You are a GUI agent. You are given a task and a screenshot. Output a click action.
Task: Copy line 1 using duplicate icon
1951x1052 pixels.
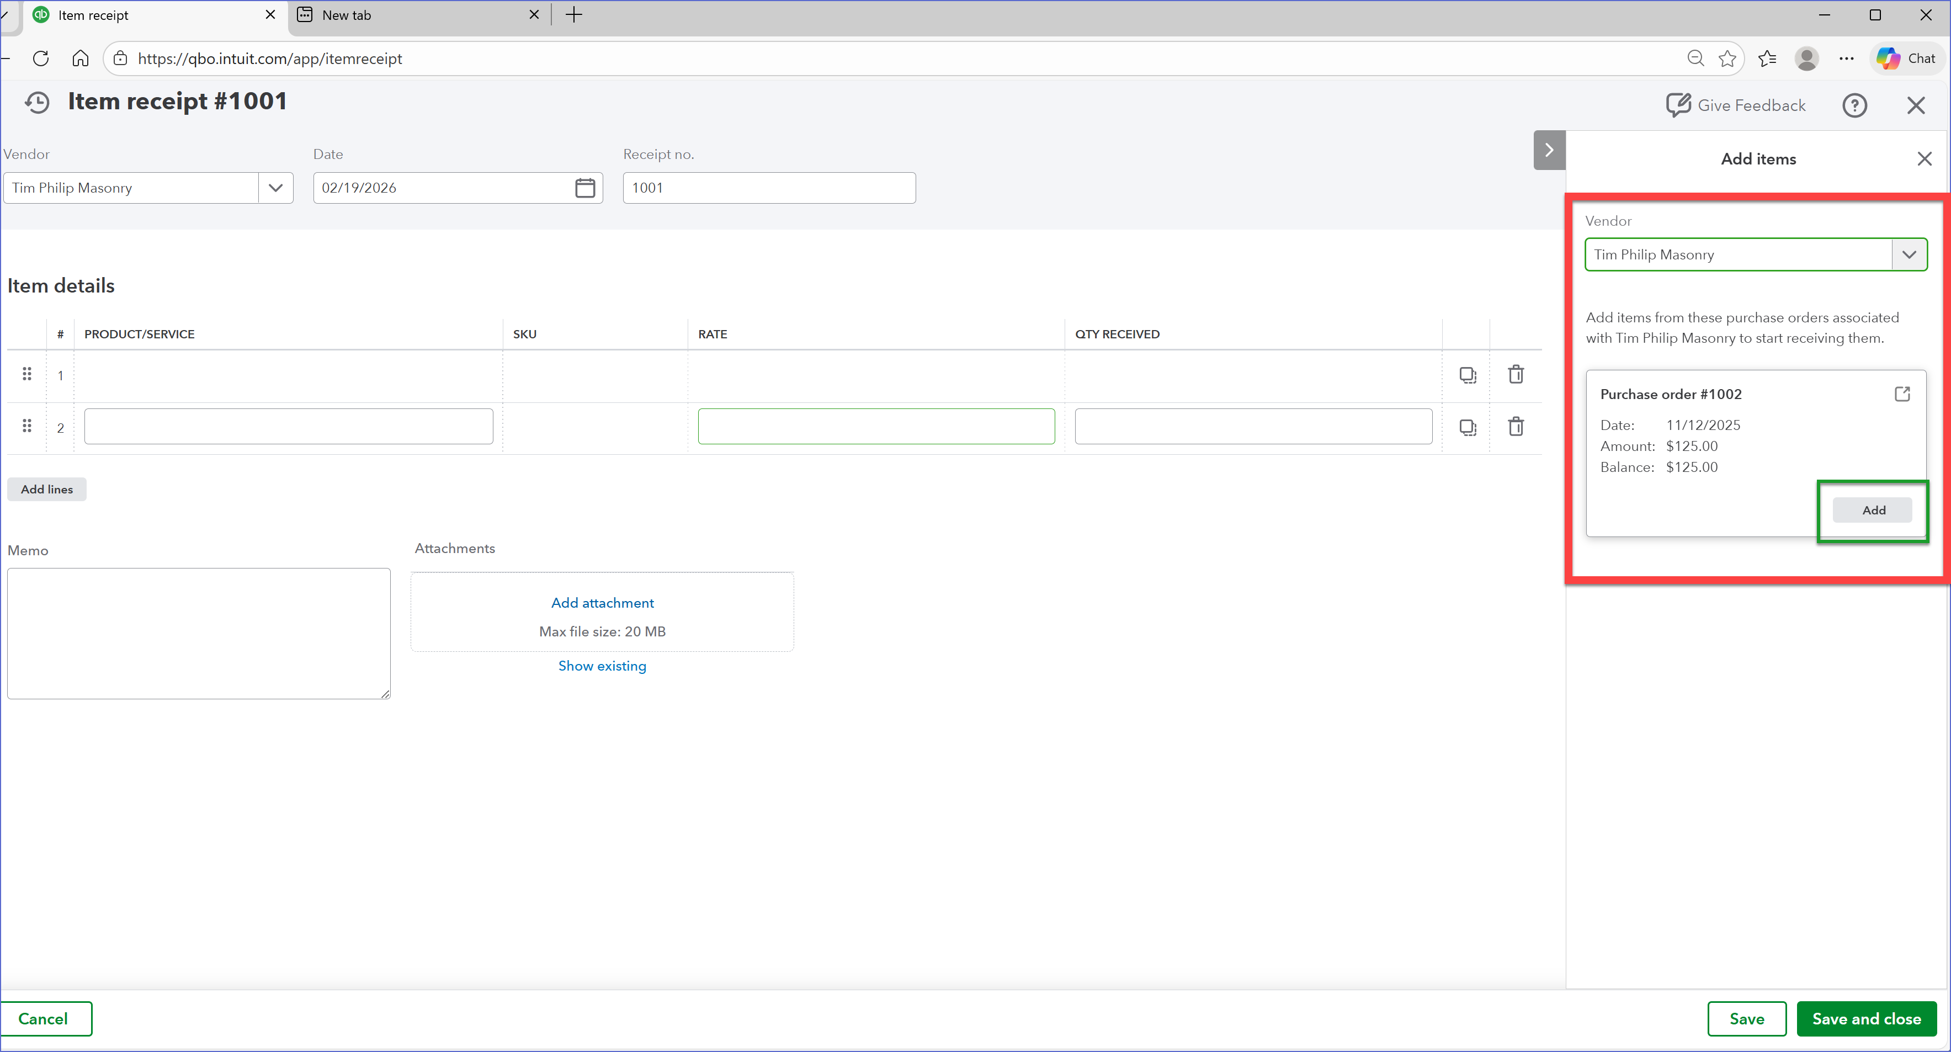pos(1467,375)
